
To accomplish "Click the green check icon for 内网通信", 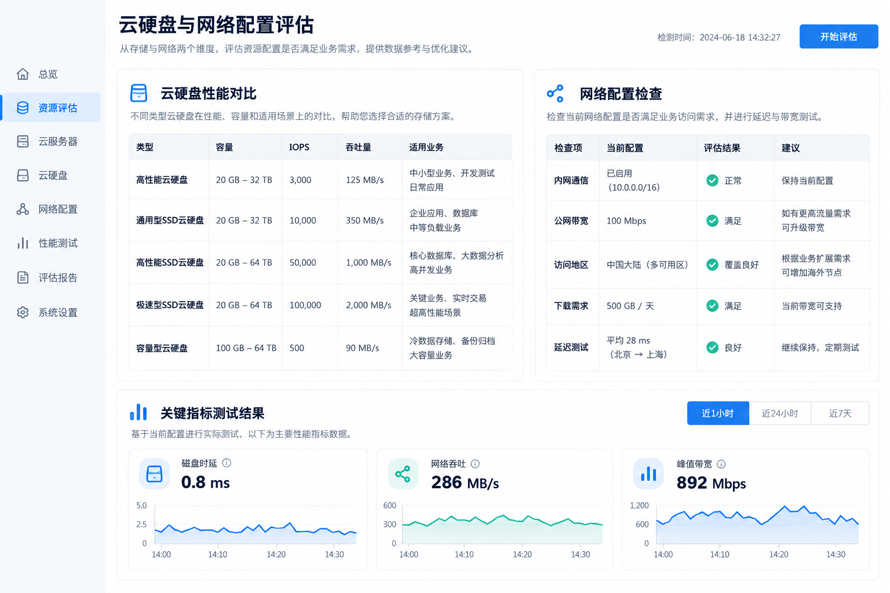I will [x=713, y=181].
